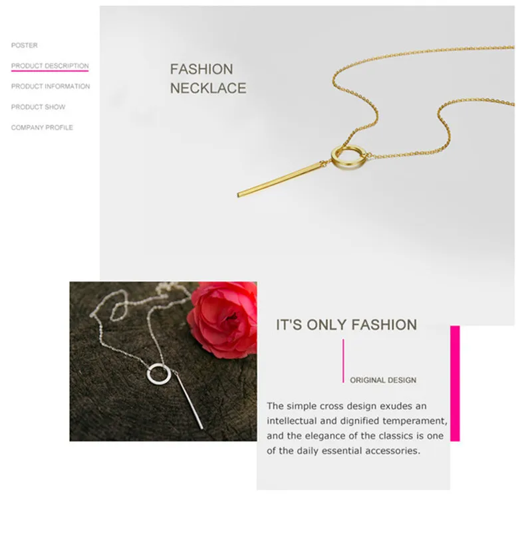Screen dimensions: 532x533
Task: View the COMPANY PROFILE section
Action: tap(42, 128)
